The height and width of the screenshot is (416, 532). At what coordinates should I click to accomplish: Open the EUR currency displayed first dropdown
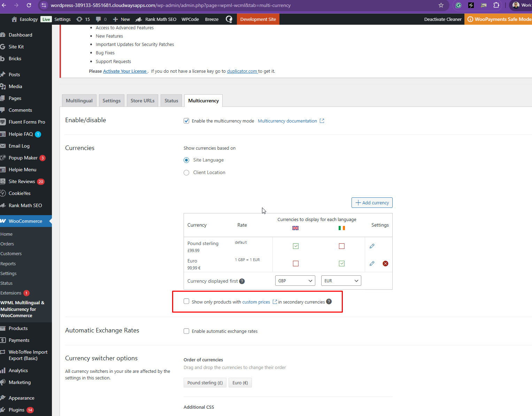[341, 281]
